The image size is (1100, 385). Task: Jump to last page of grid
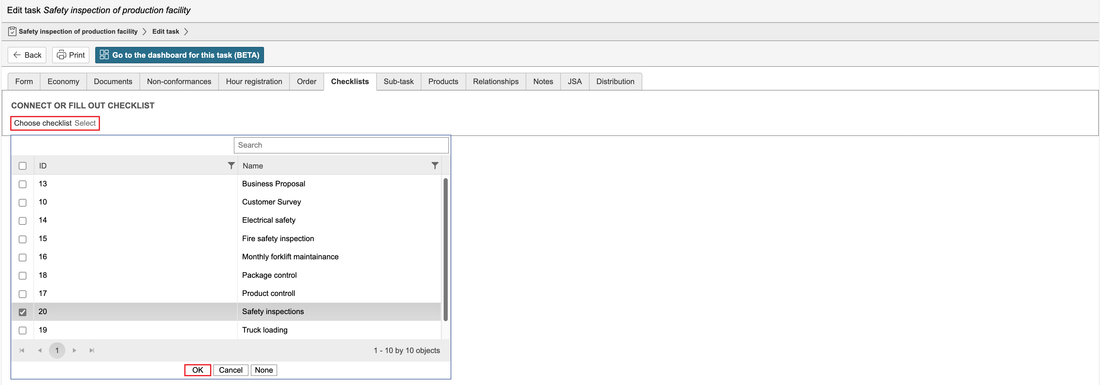coord(92,350)
